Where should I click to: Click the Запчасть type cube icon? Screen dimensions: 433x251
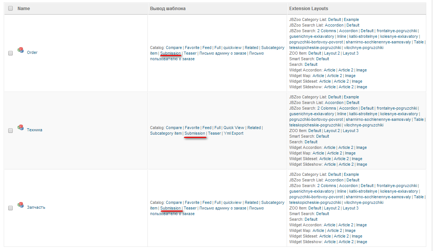coord(21,205)
